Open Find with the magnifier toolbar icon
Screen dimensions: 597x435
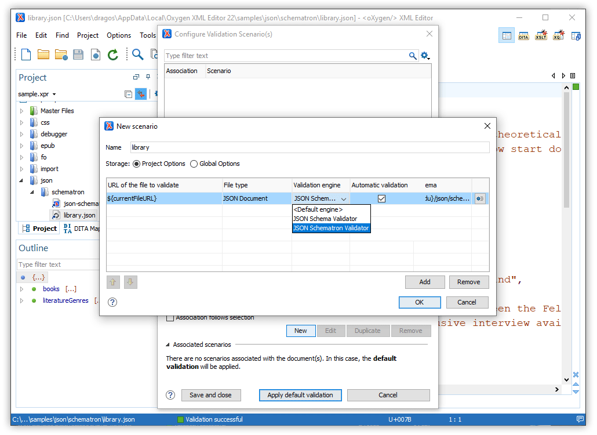point(137,55)
